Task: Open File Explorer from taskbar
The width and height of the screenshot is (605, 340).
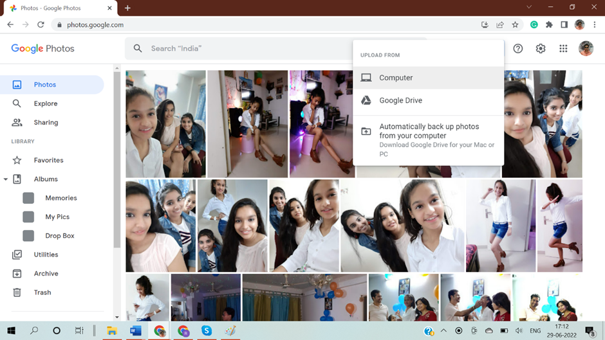Action: pos(112,330)
